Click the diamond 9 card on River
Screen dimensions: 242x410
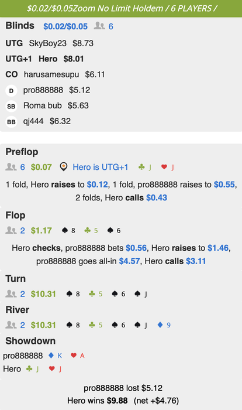pos(164,325)
